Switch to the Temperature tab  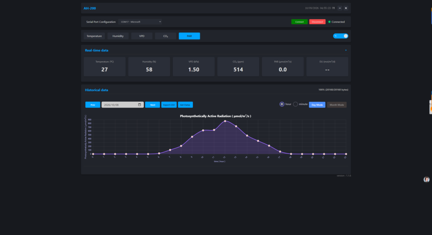click(94, 36)
